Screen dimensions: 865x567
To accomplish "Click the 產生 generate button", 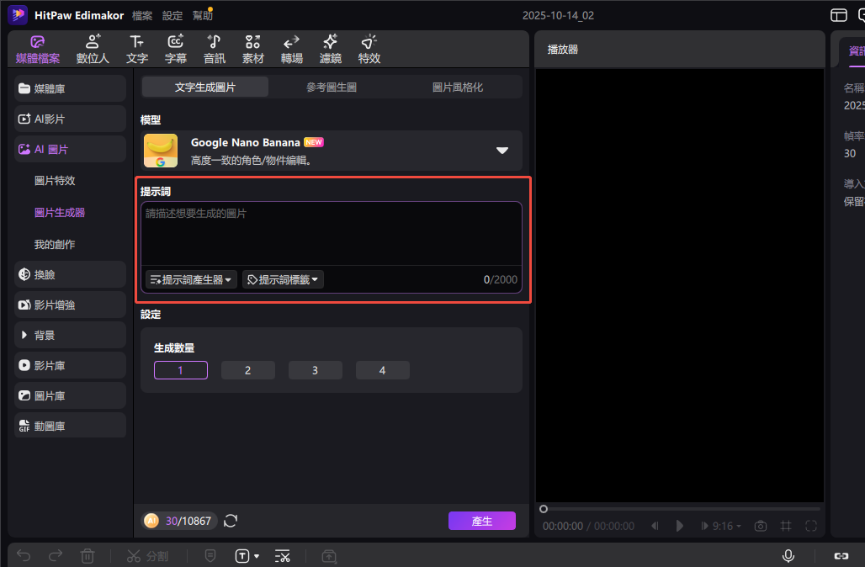I will tap(481, 521).
